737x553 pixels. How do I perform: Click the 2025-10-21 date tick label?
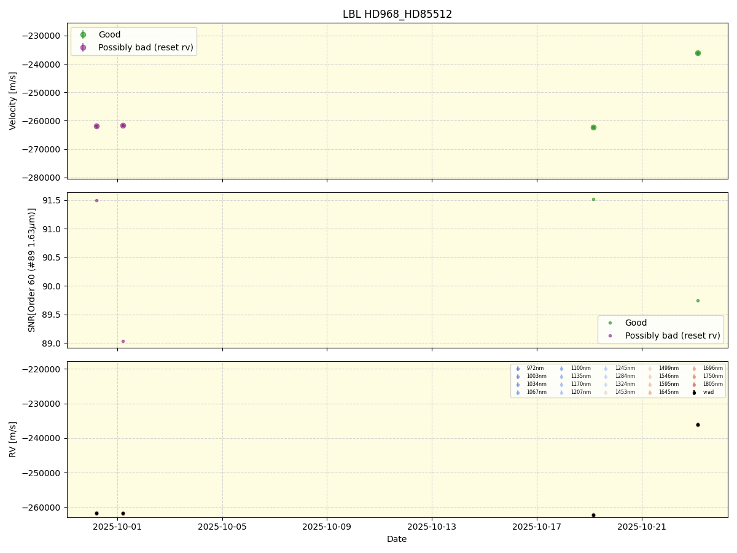coord(642,527)
